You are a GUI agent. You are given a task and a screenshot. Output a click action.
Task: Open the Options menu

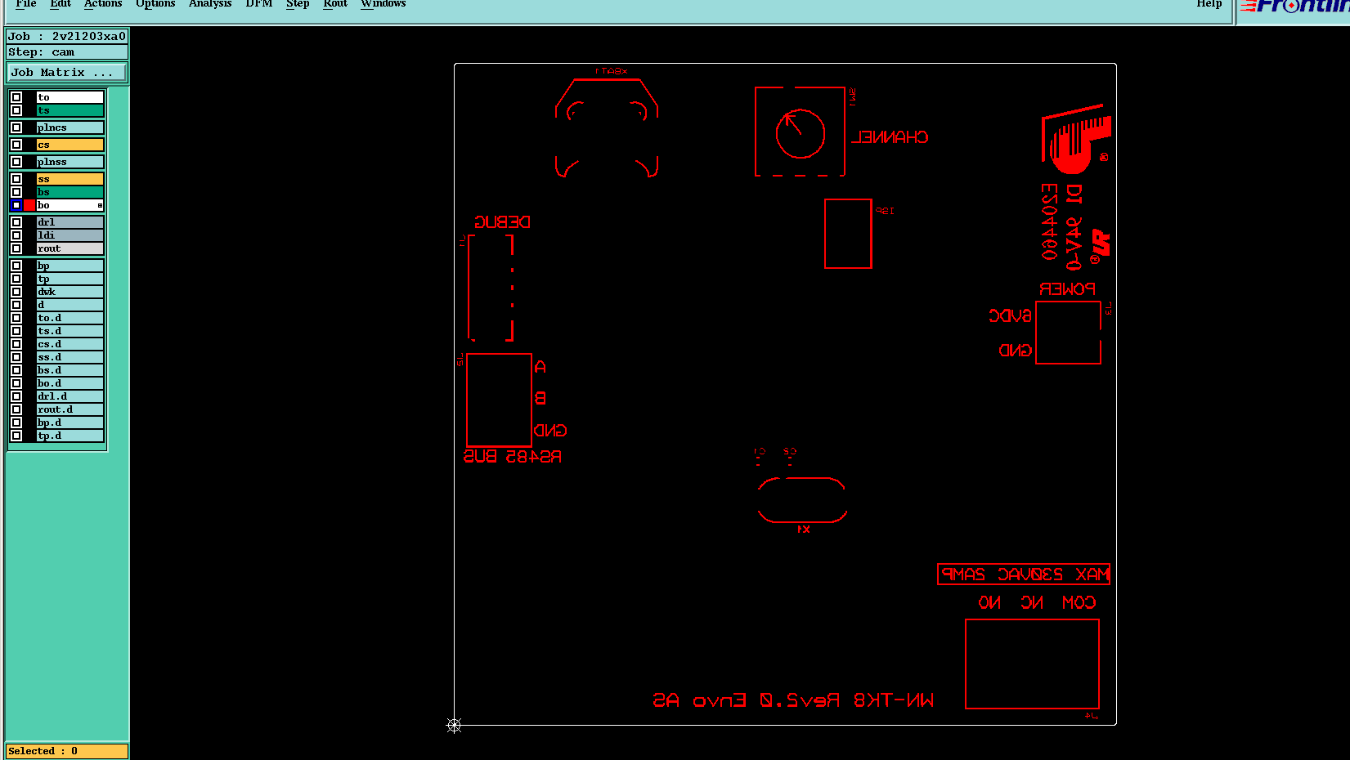pos(155,4)
